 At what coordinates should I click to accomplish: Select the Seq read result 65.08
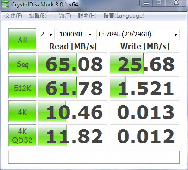click(73, 63)
